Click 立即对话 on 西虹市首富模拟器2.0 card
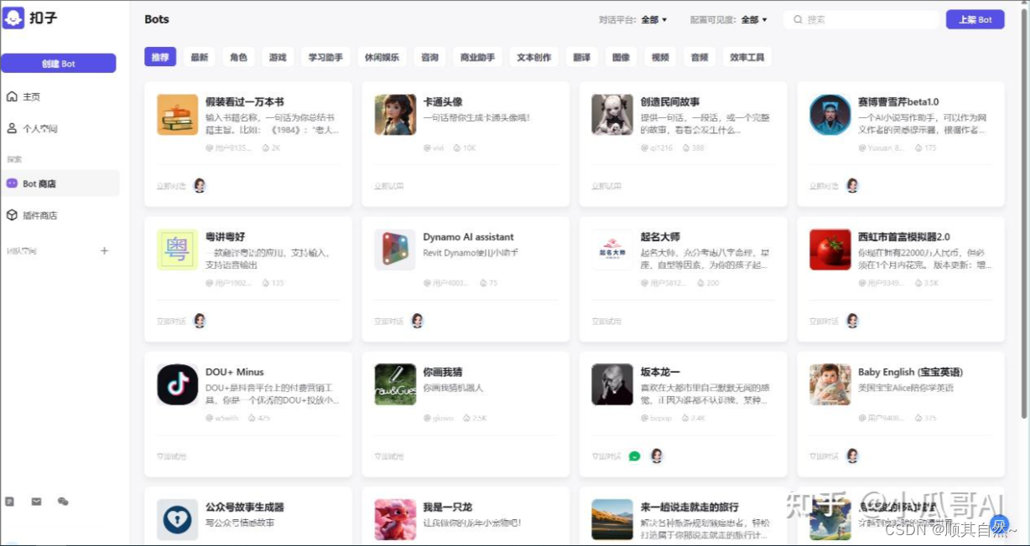Viewport: 1030px width, 546px height. (x=824, y=321)
